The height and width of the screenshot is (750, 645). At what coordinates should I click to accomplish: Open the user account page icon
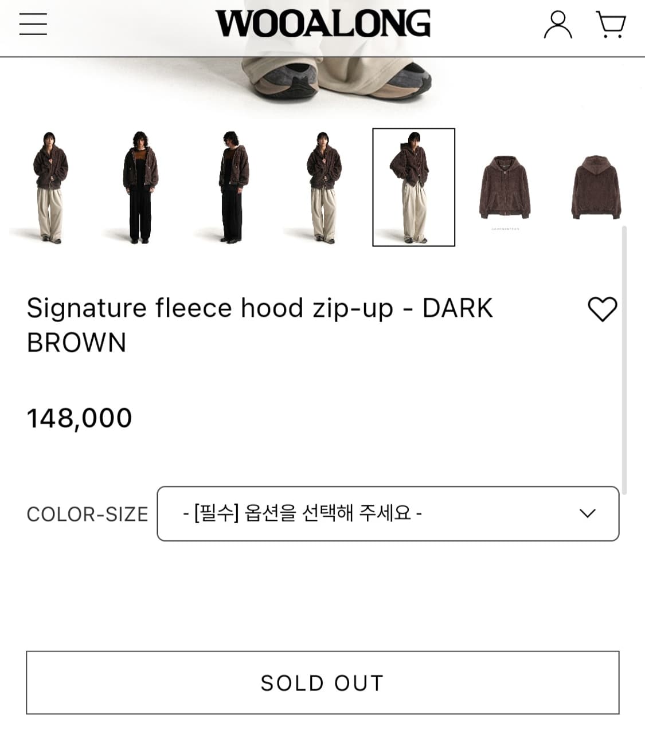pyautogui.click(x=557, y=25)
